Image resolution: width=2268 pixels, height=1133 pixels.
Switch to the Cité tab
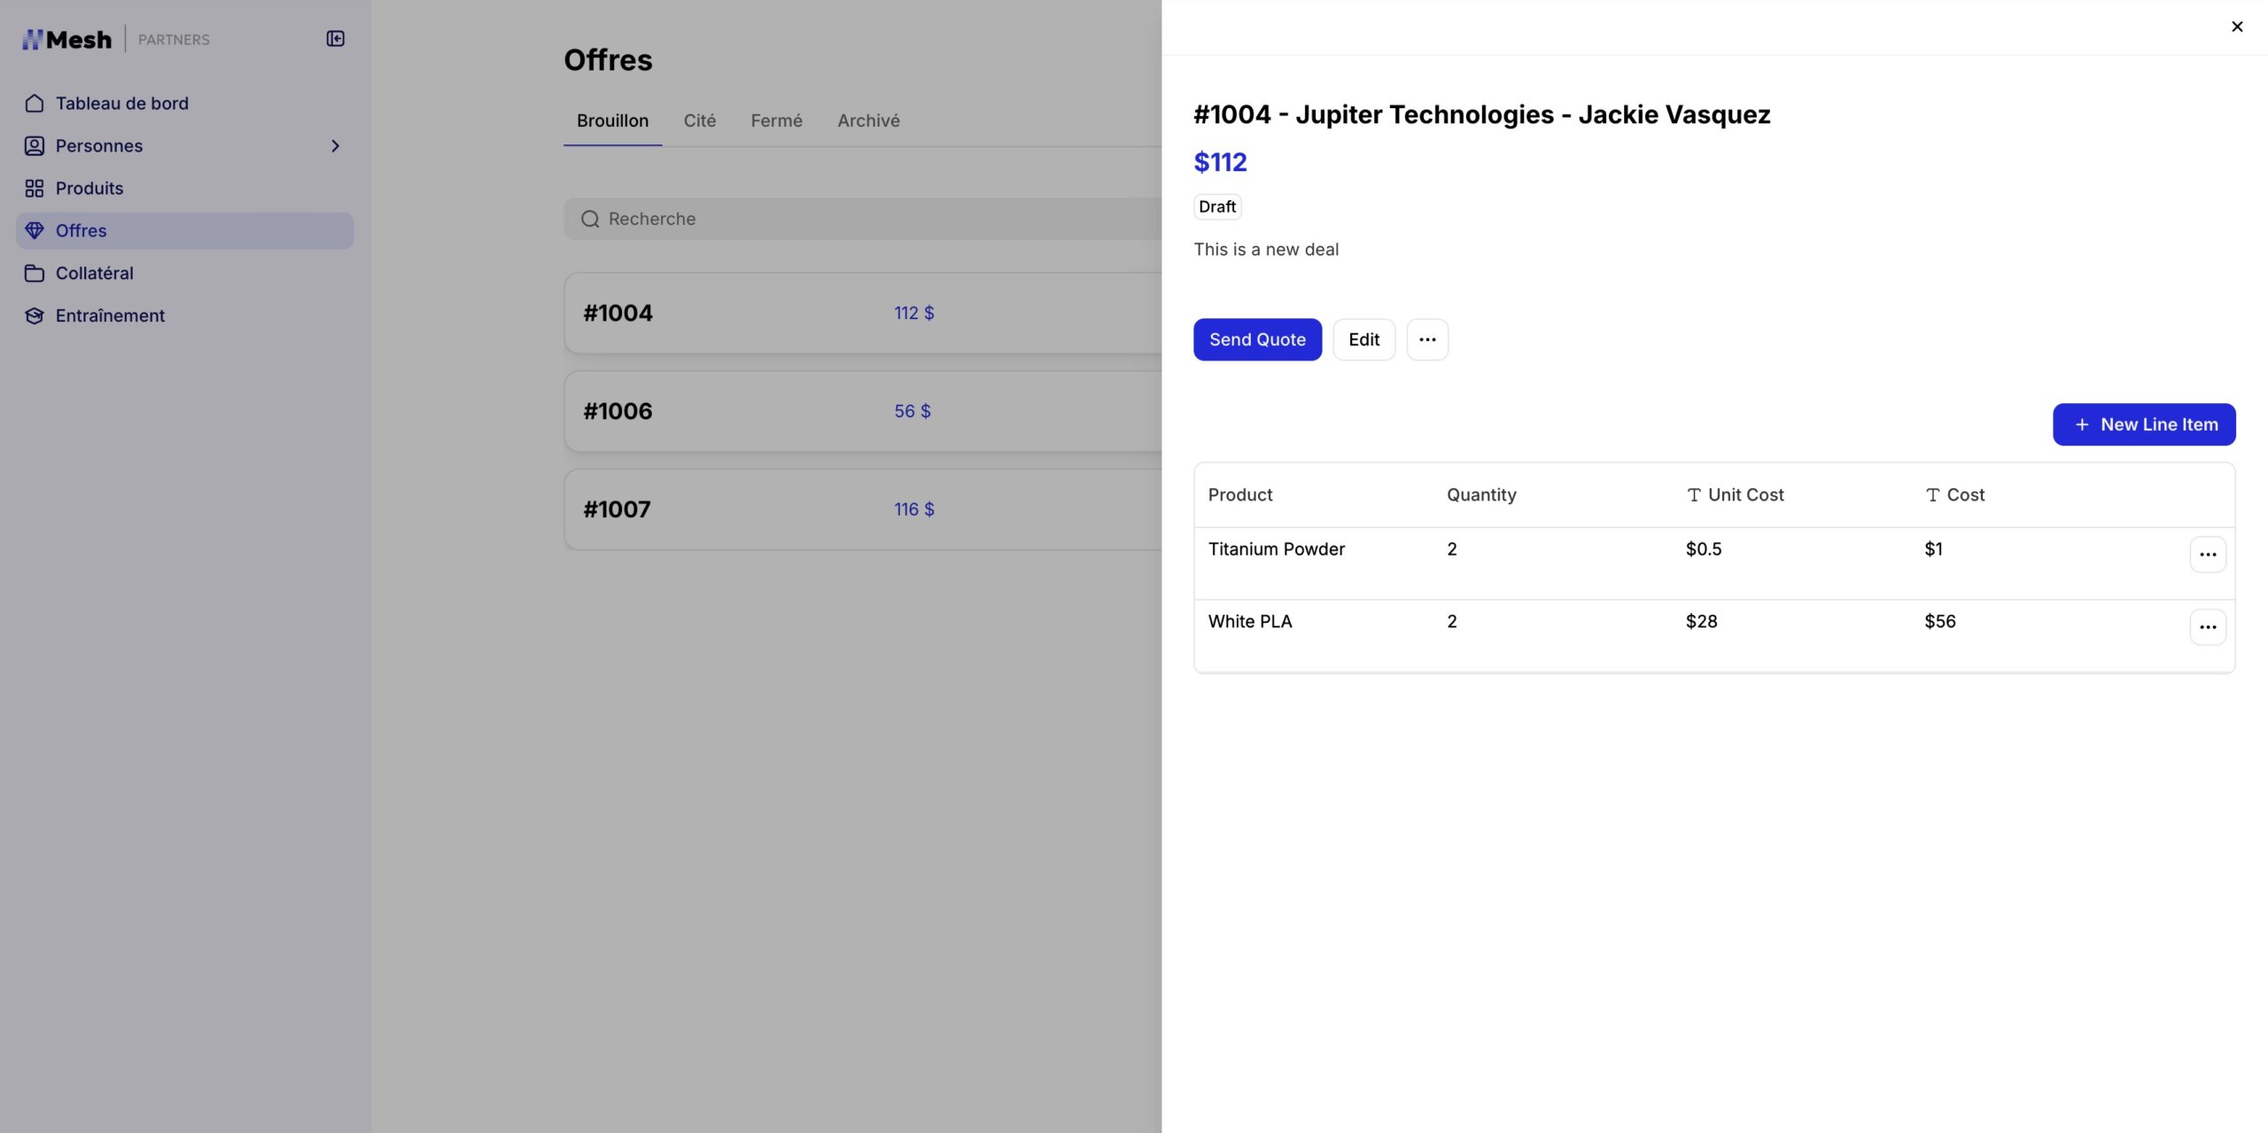(x=699, y=120)
